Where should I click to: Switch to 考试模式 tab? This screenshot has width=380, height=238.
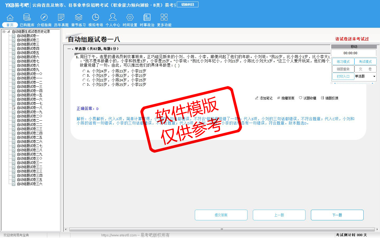coord(365,62)
